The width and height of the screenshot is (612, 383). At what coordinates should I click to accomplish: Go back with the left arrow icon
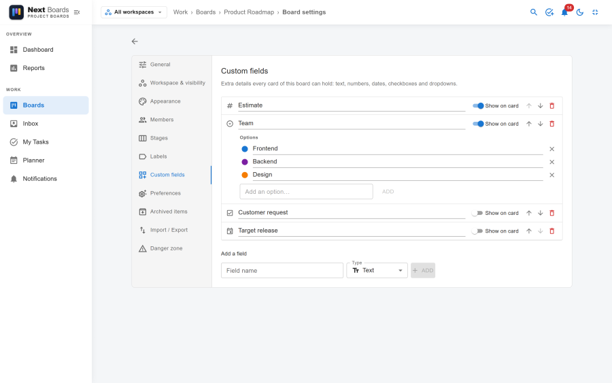point(135,41)
